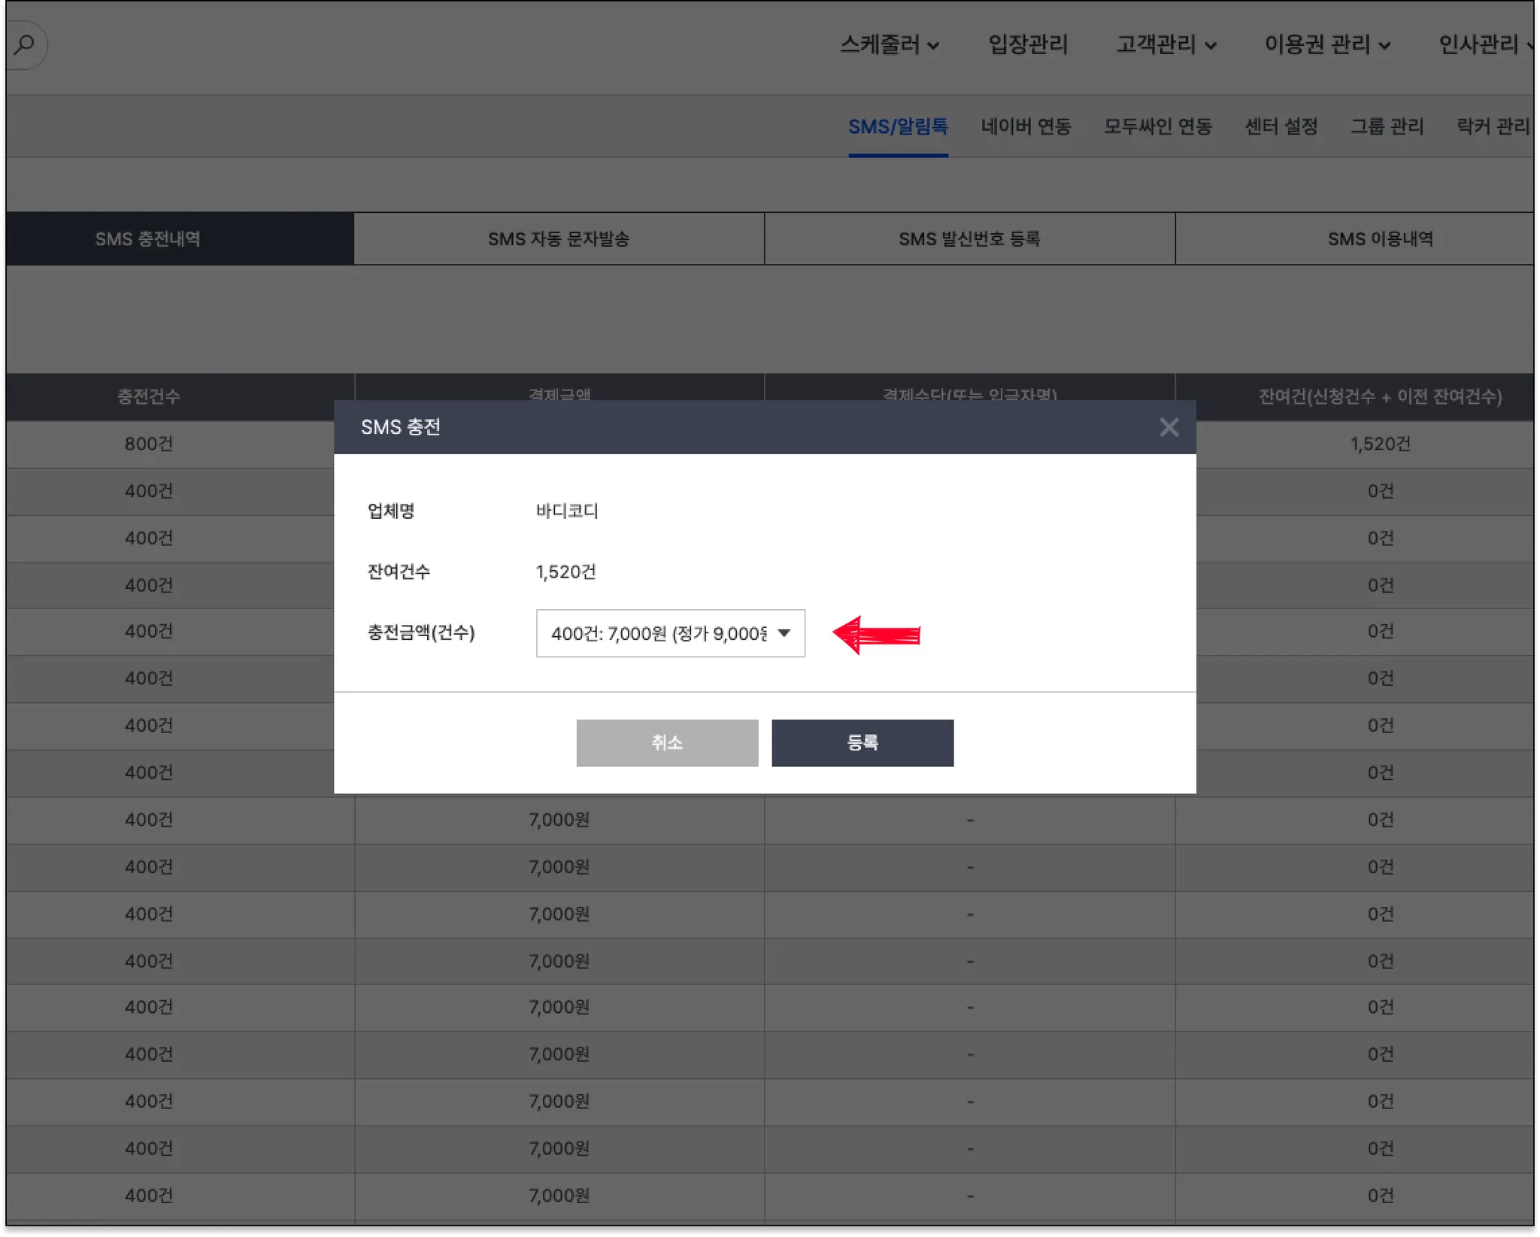The image size is (1540, 1237).
Task: Open the 그룹 관리 tab
Action: pyautogui.click(x=1387, y=126)
